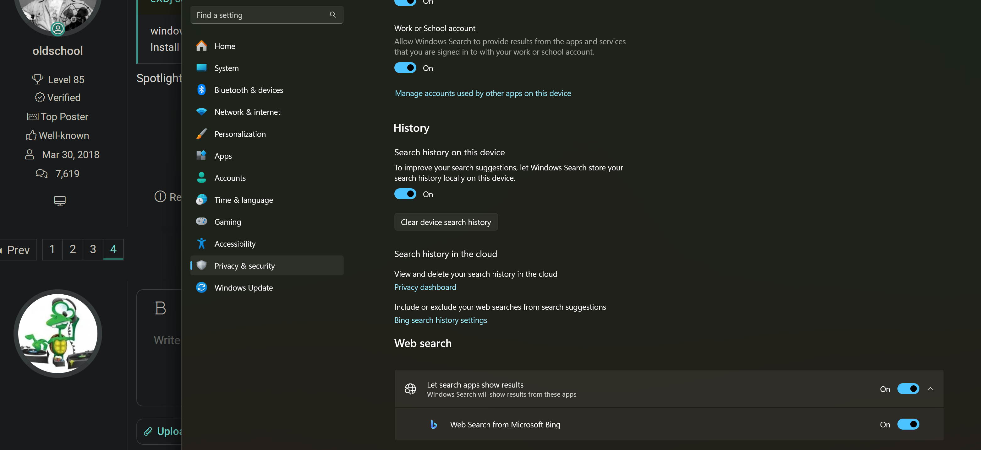Click the Accessibility figure icon
Viewport: 981px width, 450px height.
(x=201, y=244)
